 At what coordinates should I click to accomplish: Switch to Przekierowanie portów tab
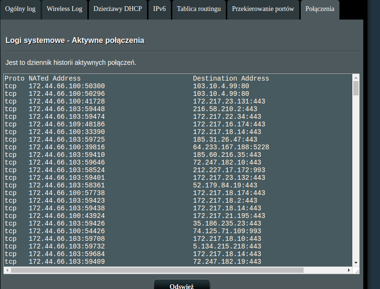[x=263, y=10]
